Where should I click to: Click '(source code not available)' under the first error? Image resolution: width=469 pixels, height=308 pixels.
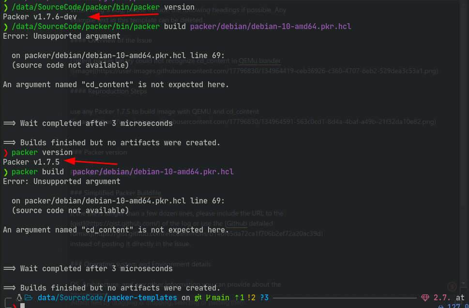pos(70,65)
